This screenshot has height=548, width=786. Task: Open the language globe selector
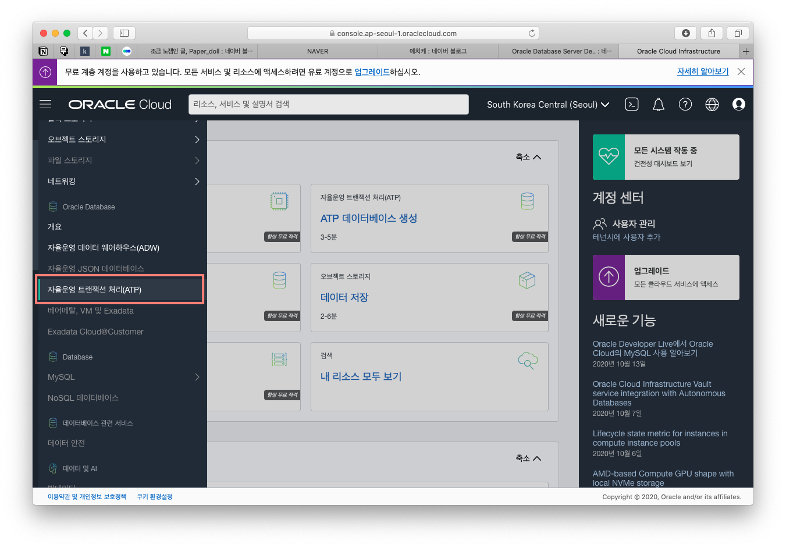[712, 104]
